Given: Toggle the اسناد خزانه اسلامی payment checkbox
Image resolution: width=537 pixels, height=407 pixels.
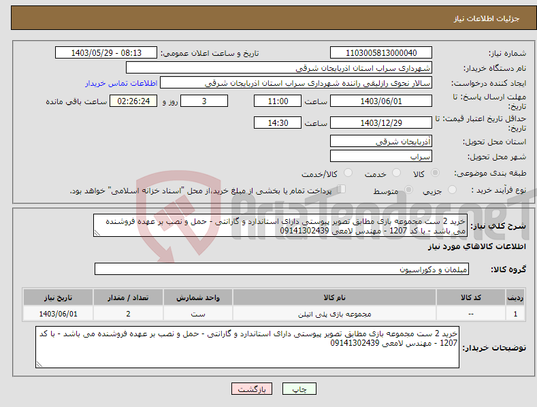Looking at the screenshot, I should tap(342, 189).
